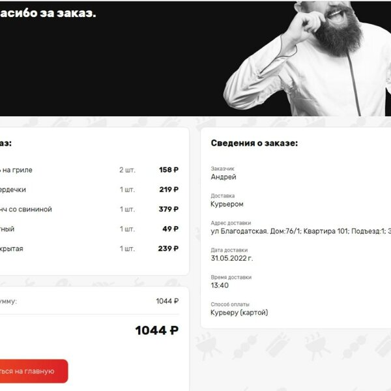Click the subtotal 1044 ₽ amount
391x391 pixels.
pyautogui.click(x=167, y=301)
